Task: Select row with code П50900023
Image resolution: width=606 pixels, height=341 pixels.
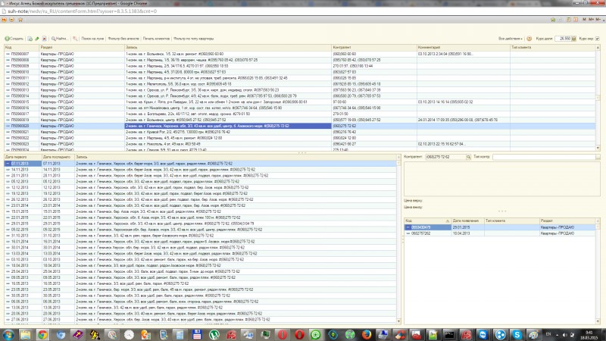Action: click(x=299, y=144)
